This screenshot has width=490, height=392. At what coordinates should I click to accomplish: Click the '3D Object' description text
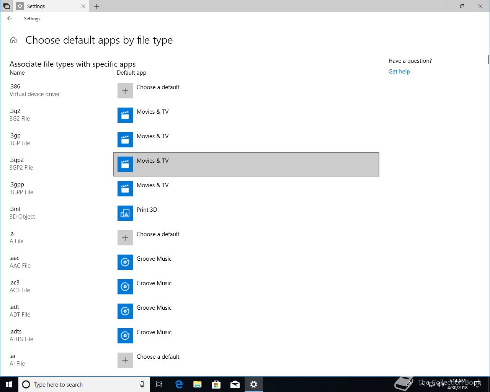tap(22, 217)
